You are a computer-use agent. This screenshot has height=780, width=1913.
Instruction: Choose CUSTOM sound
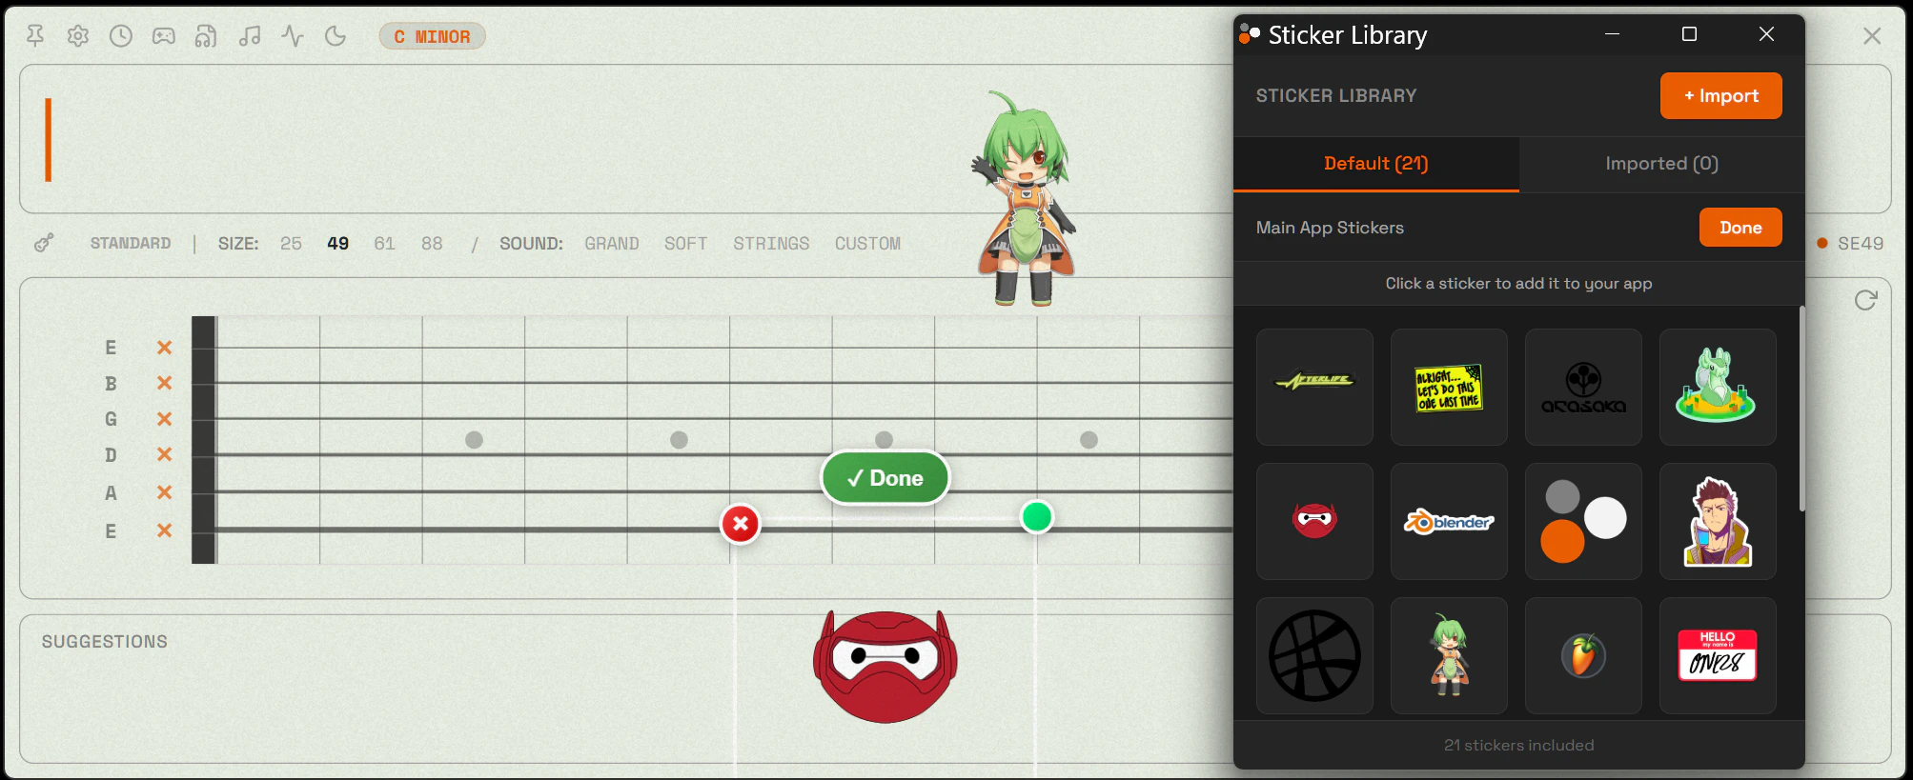(867, 243)
